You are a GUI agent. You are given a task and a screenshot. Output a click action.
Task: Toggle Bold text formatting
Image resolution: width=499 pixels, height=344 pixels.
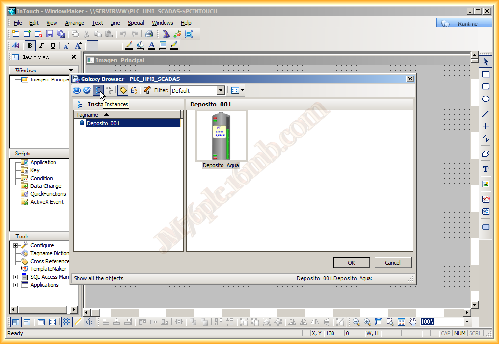click(30, 46)
